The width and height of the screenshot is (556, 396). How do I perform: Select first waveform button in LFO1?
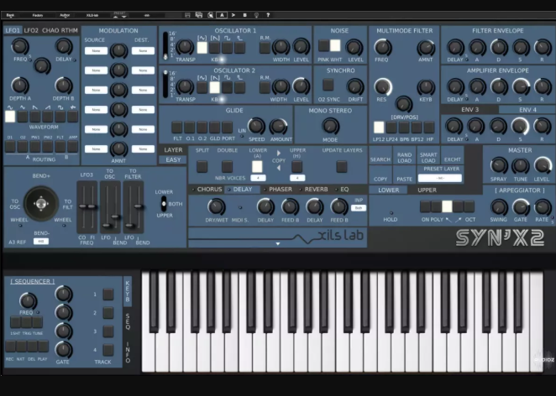[x=11, y=117]
